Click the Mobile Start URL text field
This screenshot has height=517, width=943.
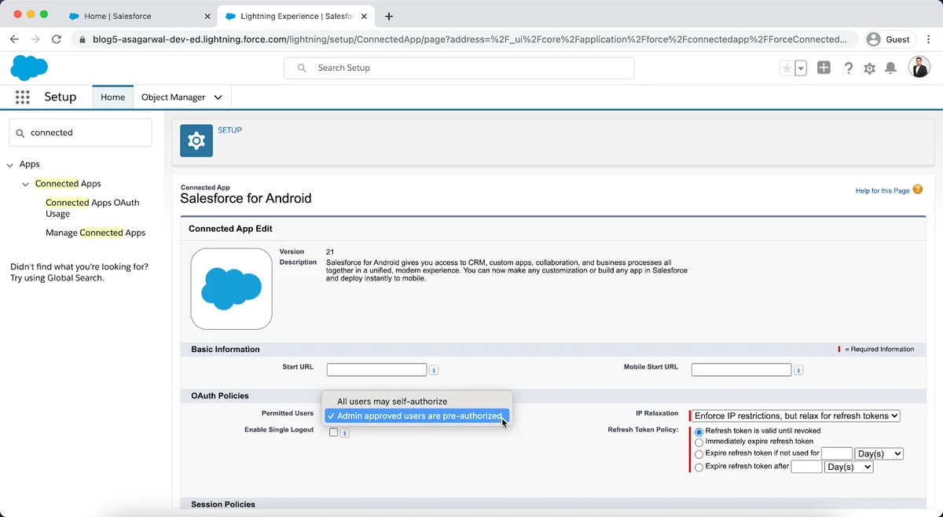pyautogui.click(x=741, y=370)
